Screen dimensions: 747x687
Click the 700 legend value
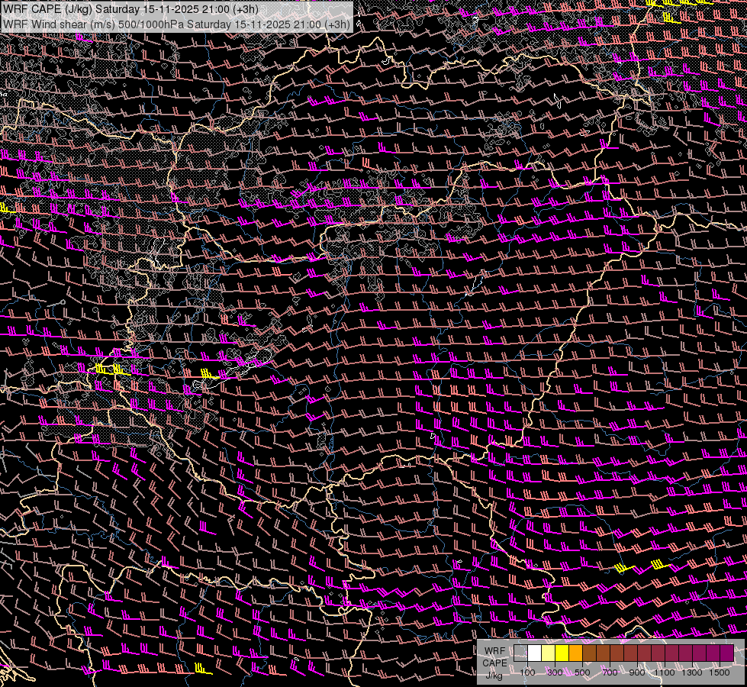pyautogui.click(x=610, y=672)
